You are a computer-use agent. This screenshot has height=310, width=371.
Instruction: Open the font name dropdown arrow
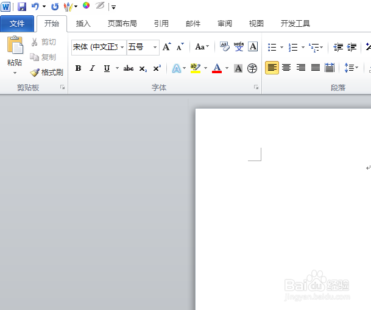click(122, 47)
